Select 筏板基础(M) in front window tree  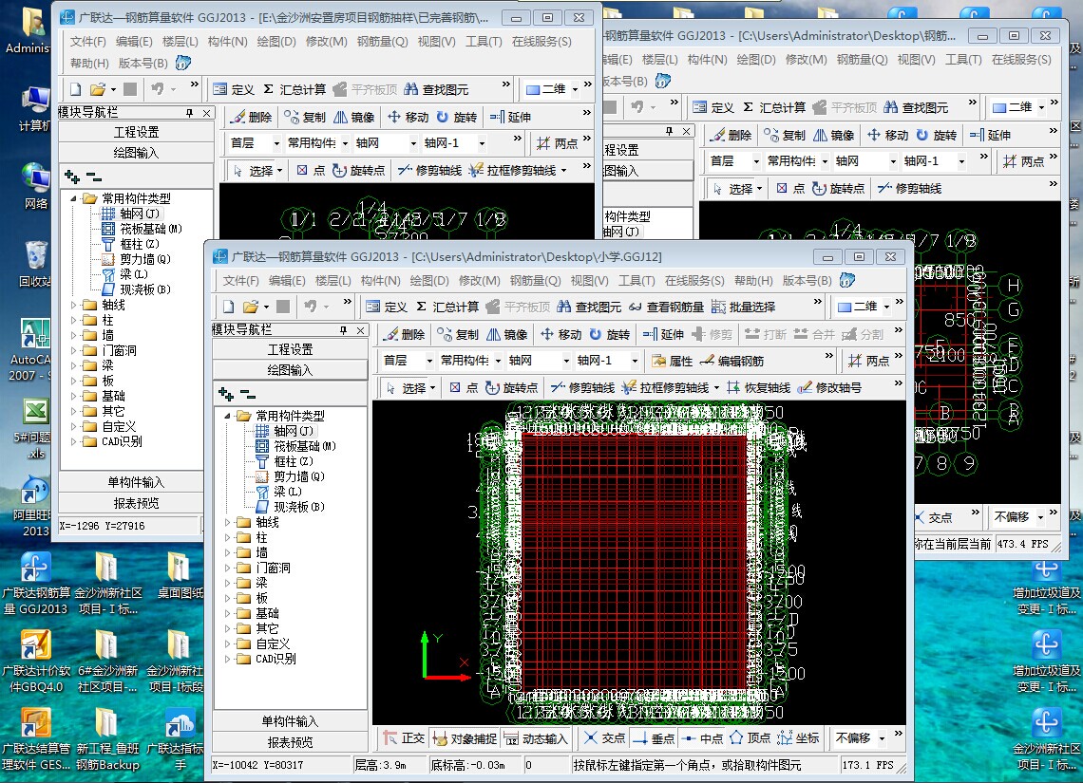pyautogui.click(x=297, y=446)
